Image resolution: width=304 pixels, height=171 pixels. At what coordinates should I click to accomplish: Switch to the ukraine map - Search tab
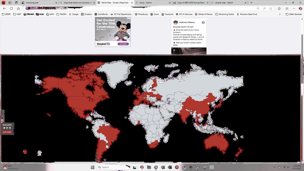229,3
